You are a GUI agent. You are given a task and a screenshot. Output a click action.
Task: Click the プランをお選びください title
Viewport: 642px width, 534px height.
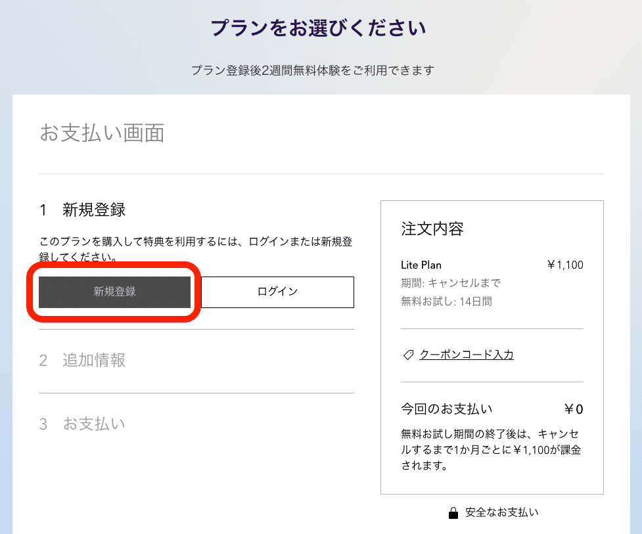[318, 29]
